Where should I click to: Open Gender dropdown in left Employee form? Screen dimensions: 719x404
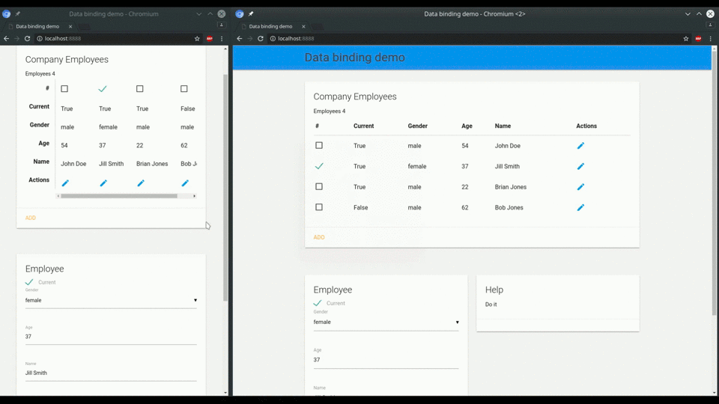tap(111, 301)
